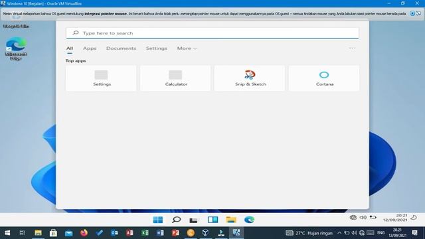Screen dimensions: 425x239
Task: Open Word on host taskbar
Action: pyautogui.click(x=160, y=233)
